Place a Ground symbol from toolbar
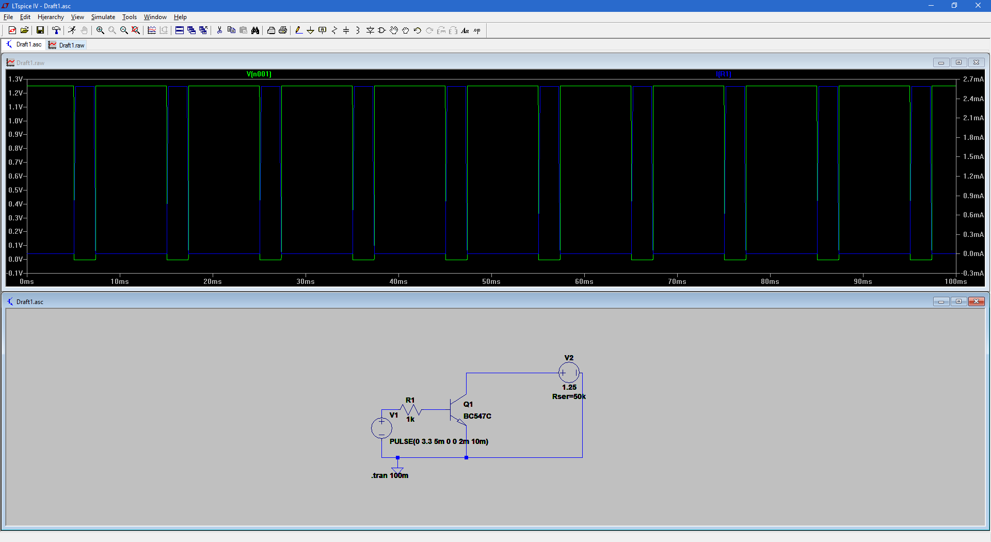991x542 pixels. 311,30
